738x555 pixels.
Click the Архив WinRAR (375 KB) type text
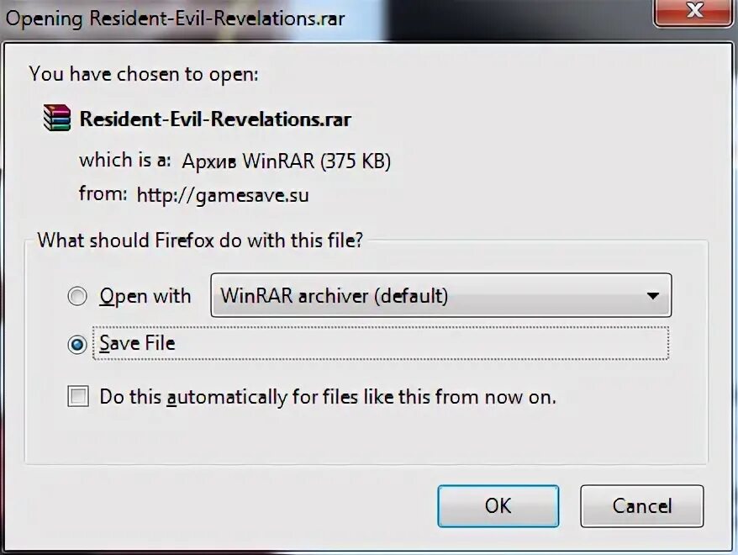click(286, 161)
